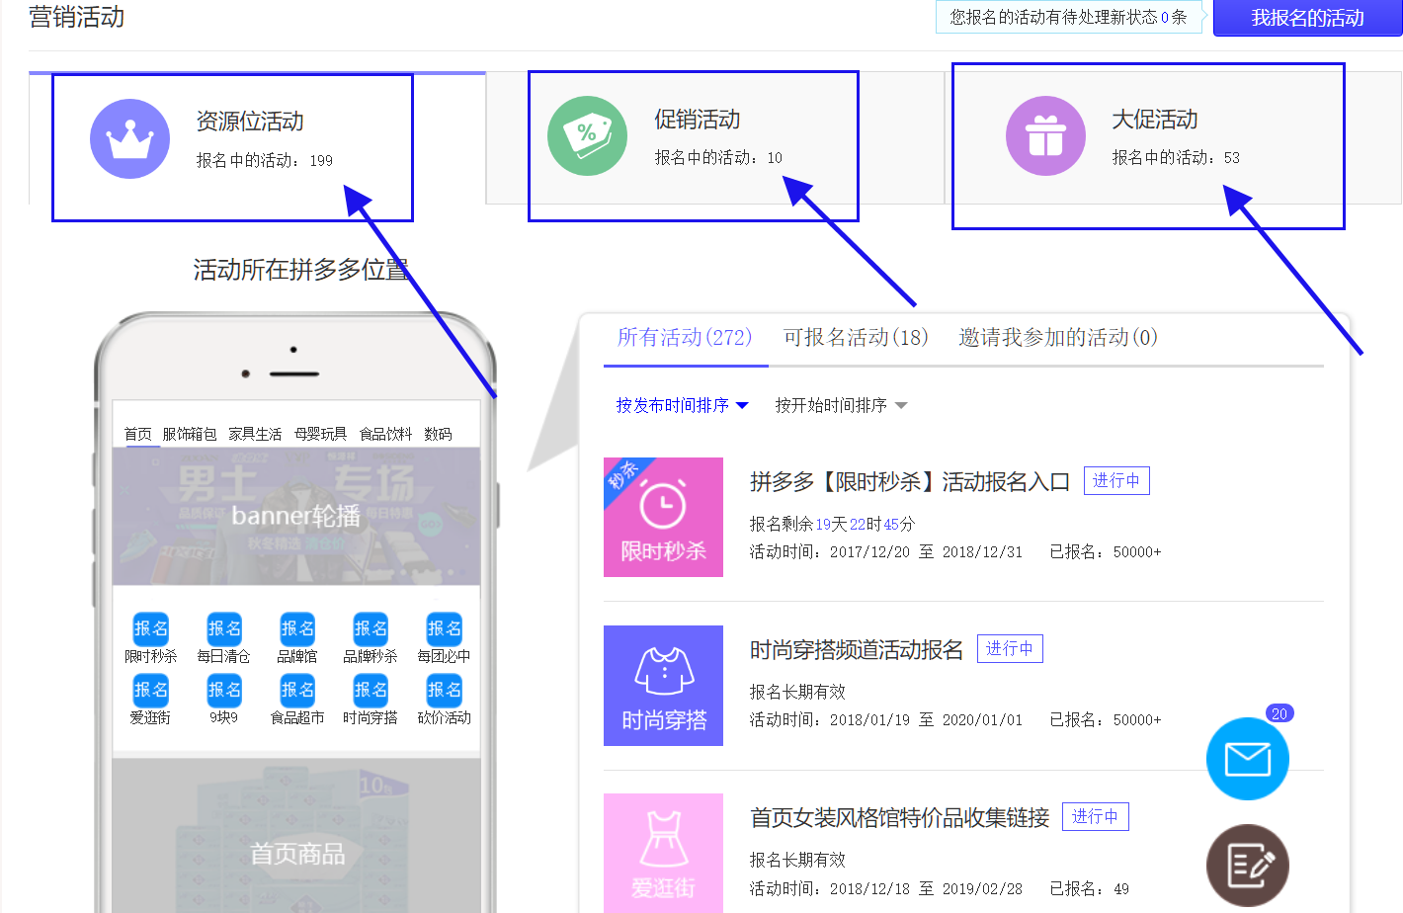Viewport: 1403px width, 913px height.
Task: Tap 报名 icon above 限时秒杀
Action: pyautogui.click(x=151, y=629)
